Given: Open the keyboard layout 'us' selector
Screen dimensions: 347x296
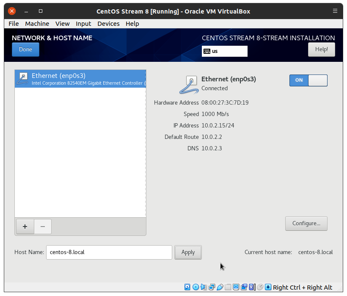Looking at the screenshot, I should click(x=225, y=51).
